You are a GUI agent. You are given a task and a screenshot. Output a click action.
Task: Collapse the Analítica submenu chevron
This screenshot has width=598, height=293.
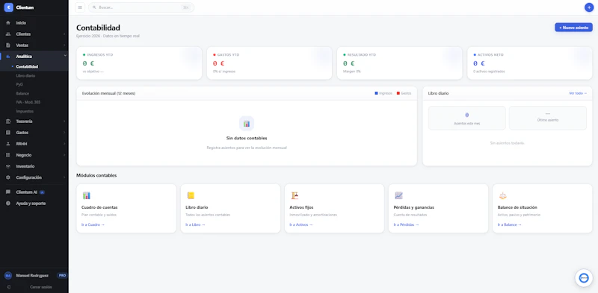click(x=65, y=56)
